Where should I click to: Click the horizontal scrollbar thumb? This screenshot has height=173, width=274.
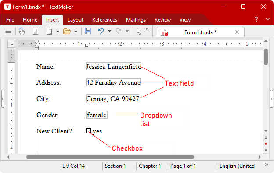pos(110,157)
